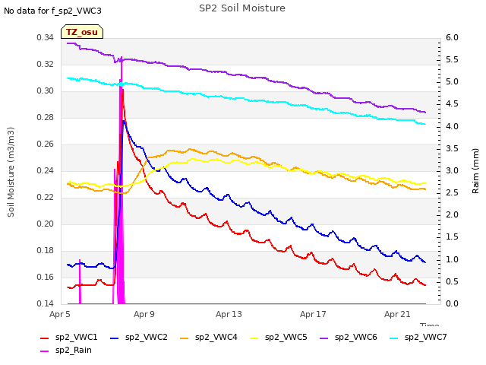Click the 0.14 left axis value
This screenshot has height=365, width=486.
click(x=46, y=304)
